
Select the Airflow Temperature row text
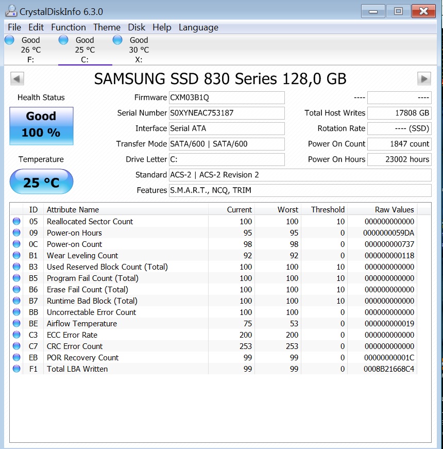82,324
